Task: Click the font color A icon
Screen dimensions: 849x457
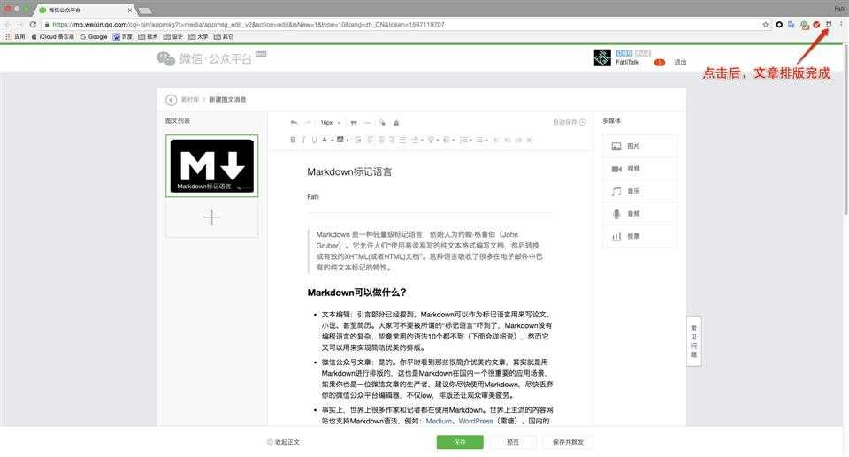Action: tap(325, 140)
